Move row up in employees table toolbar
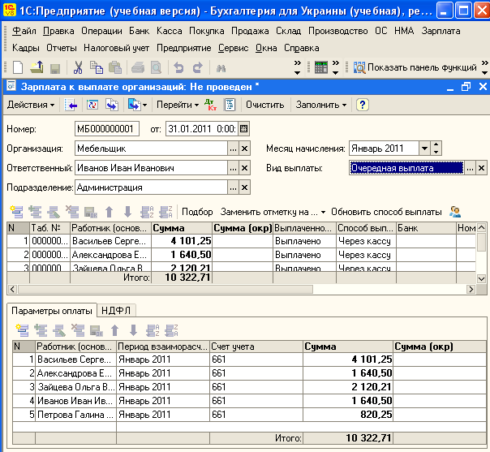 pos(109,212)
